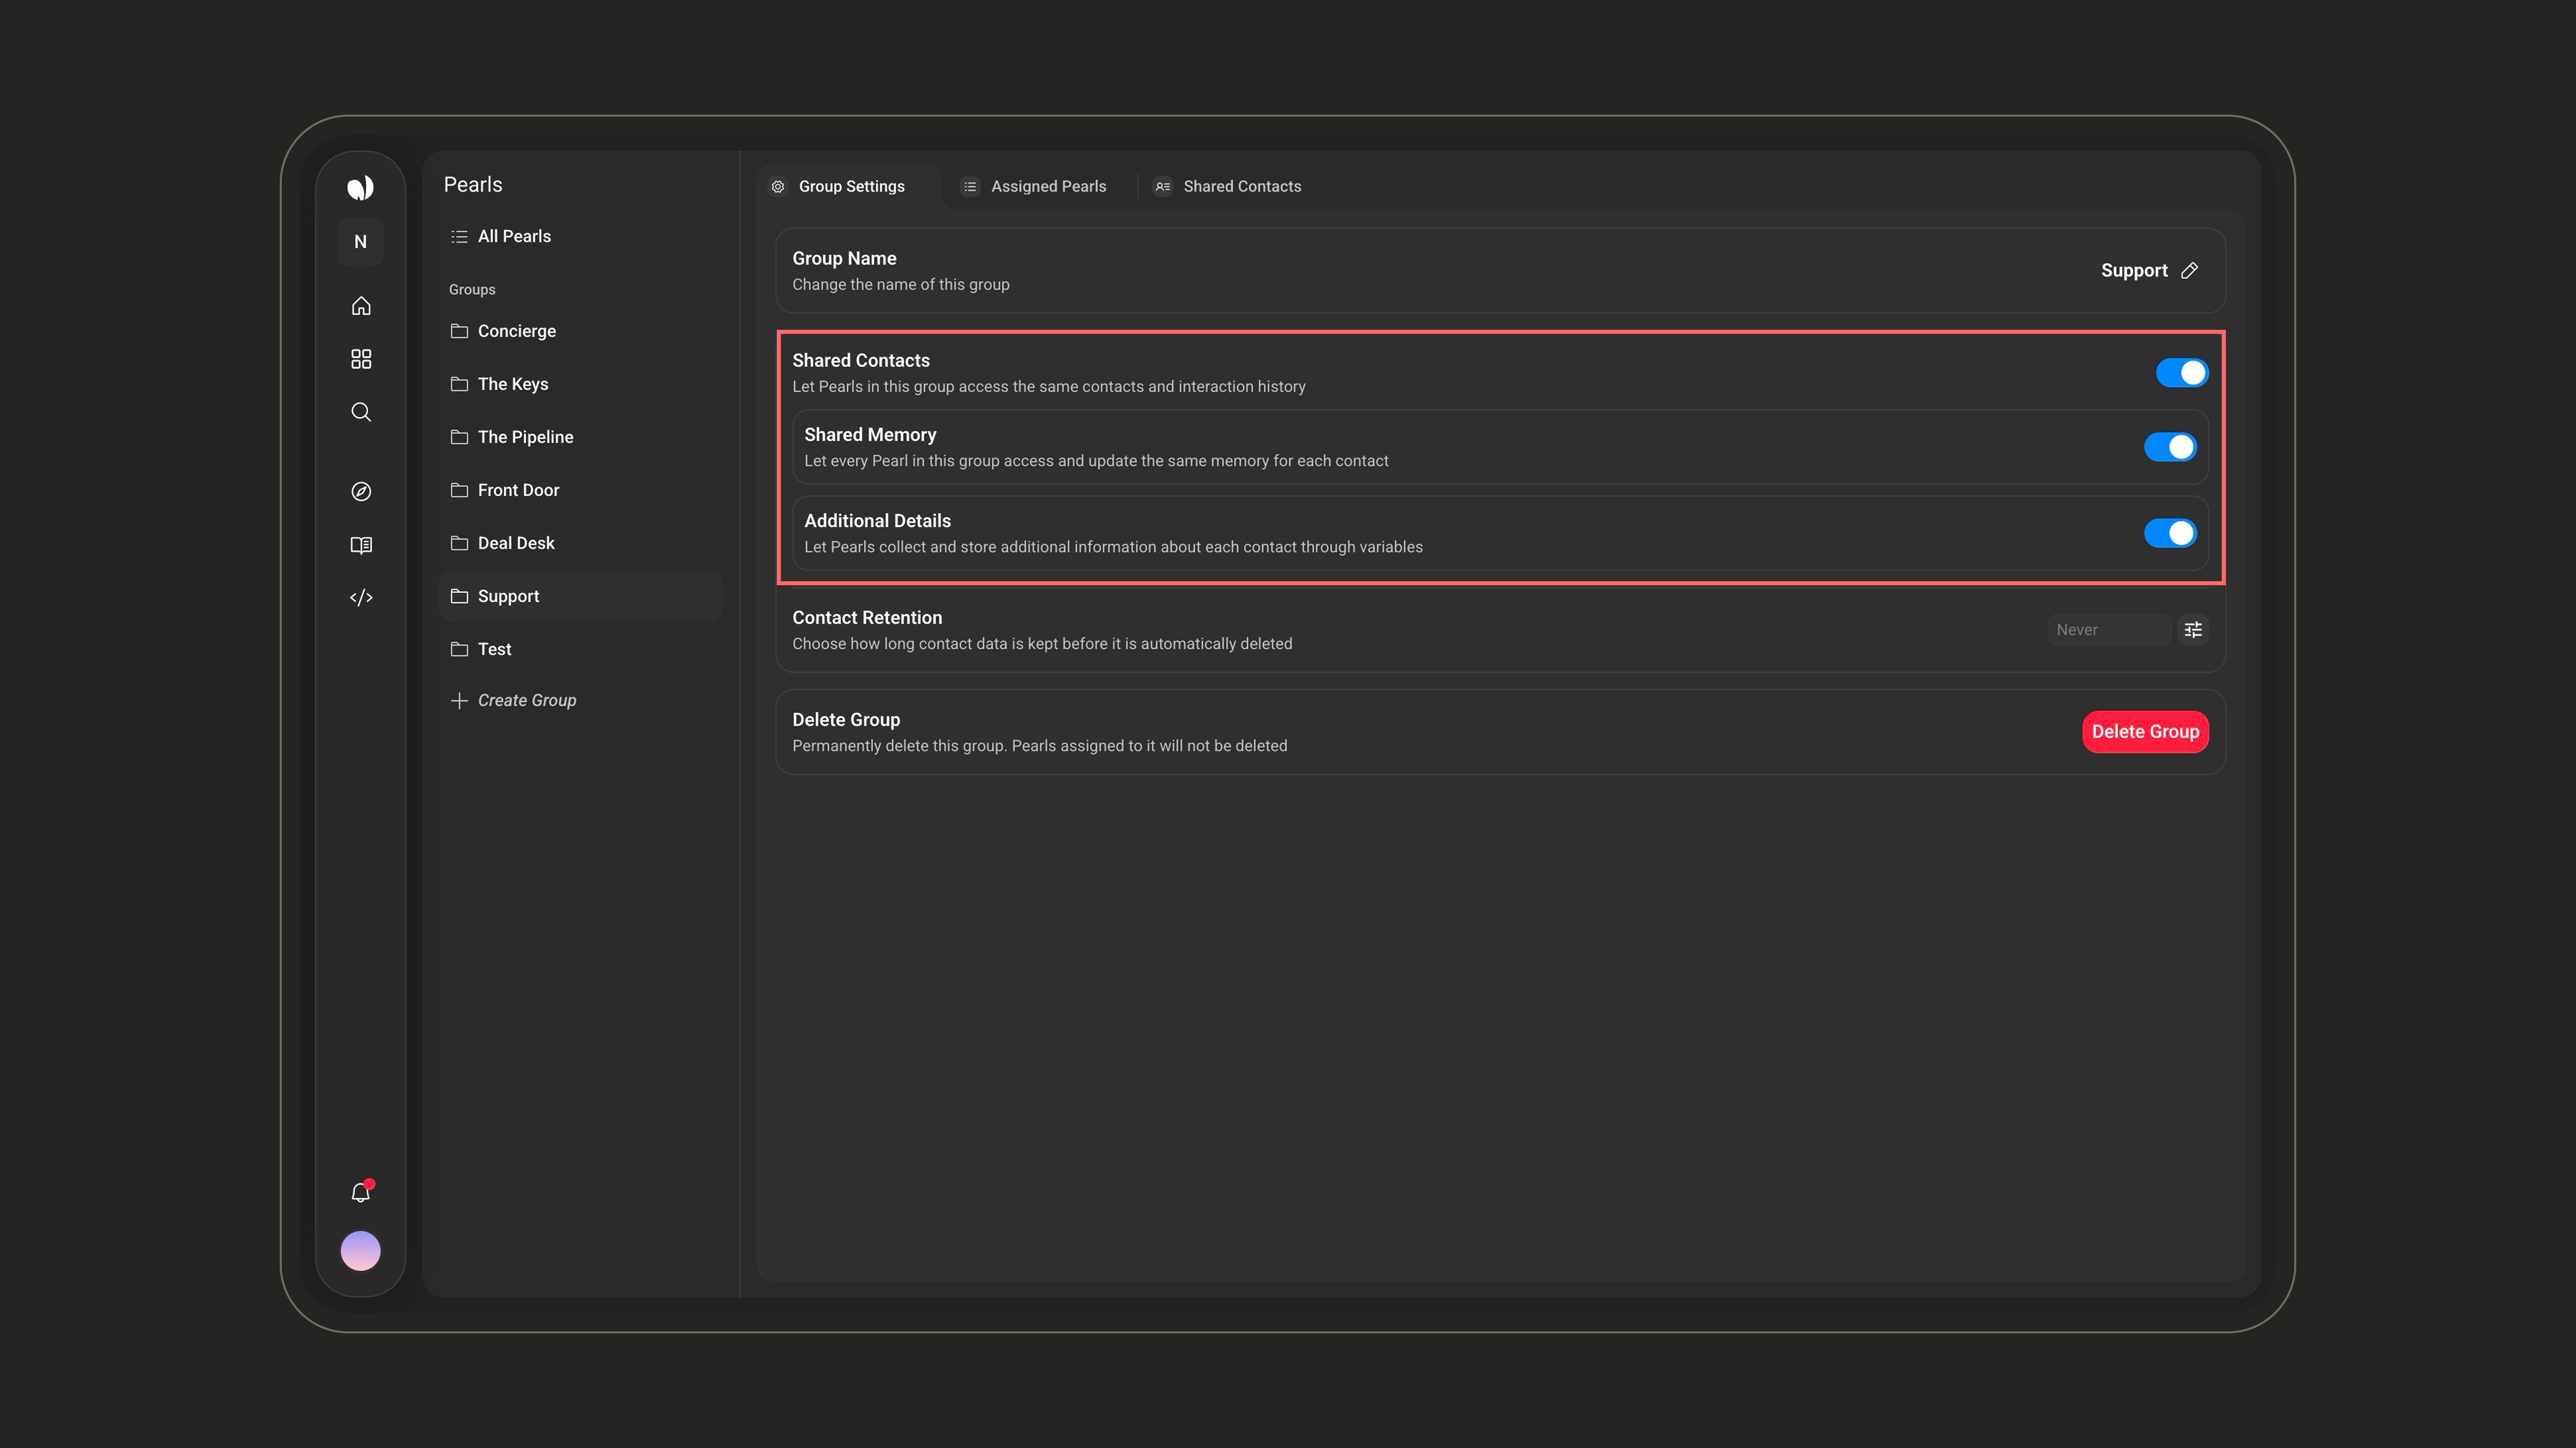Image resolution: width=2576 pixels, height=1448 pixels.
Task: Click the red Delete Group button
Action: pos(2145,732)
